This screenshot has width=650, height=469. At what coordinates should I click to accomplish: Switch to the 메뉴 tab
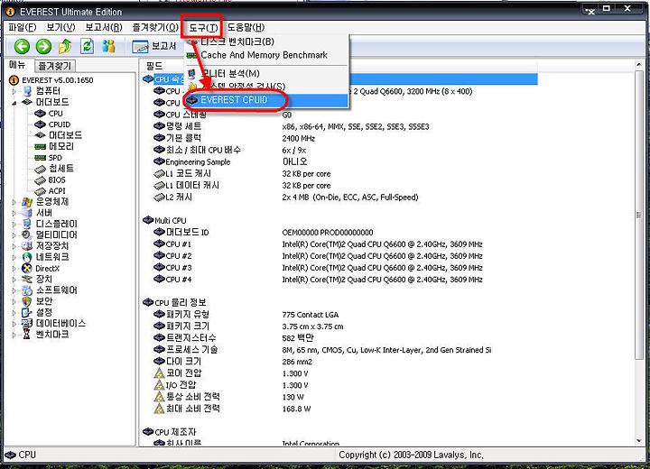coord(17,65)
